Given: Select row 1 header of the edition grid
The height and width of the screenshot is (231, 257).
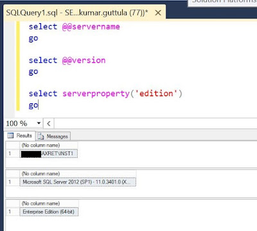Looking at the screenshot, I should (13, 212).
